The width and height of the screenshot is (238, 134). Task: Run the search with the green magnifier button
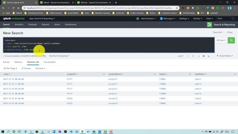(231, 40)
